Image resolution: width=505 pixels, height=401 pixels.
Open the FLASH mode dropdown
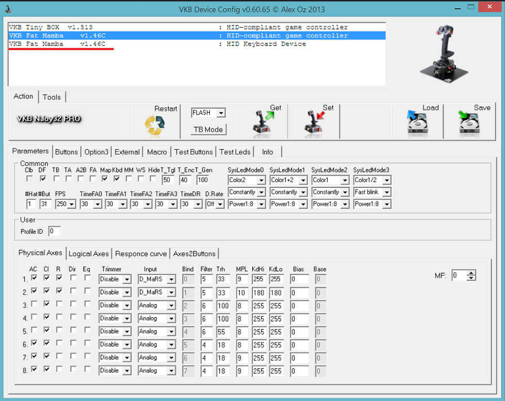pyautogui.click(x=221, y=113)
